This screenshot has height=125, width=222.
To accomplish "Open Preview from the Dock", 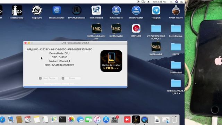I will [11, 120].
